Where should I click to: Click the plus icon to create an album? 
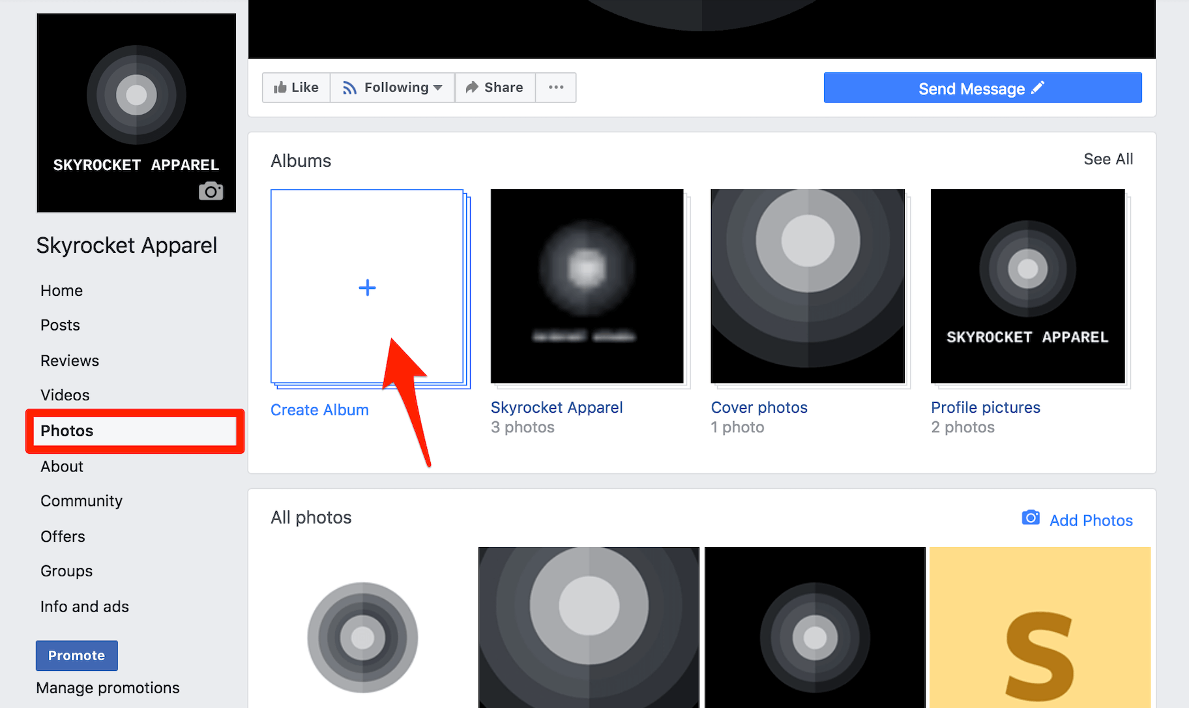pos(367,287)
